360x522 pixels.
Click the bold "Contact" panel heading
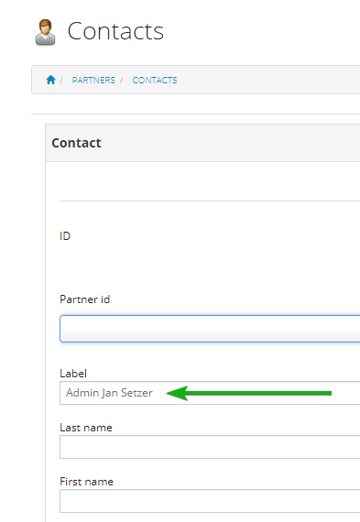tap(76, 143)
